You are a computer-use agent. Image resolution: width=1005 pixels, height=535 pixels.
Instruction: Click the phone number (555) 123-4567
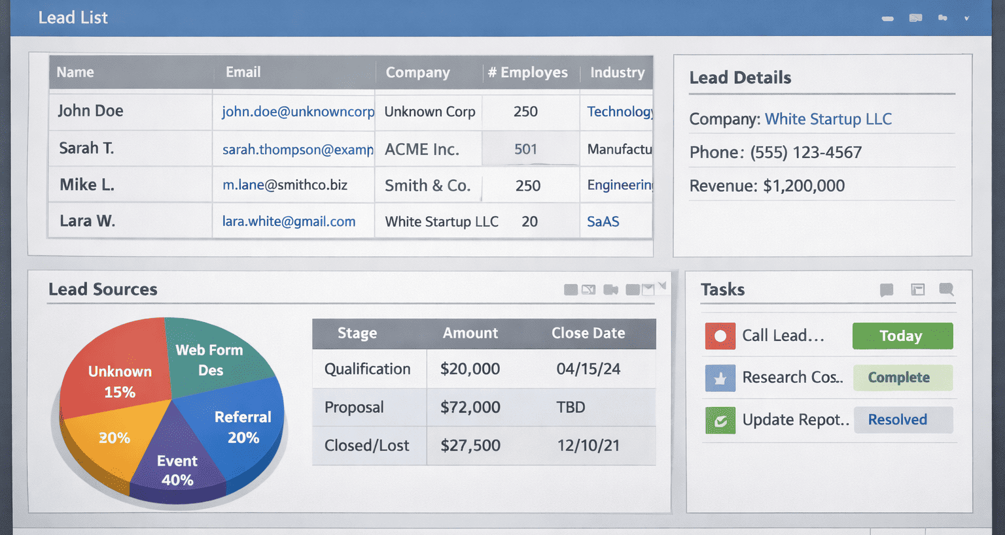pos(805,152)
